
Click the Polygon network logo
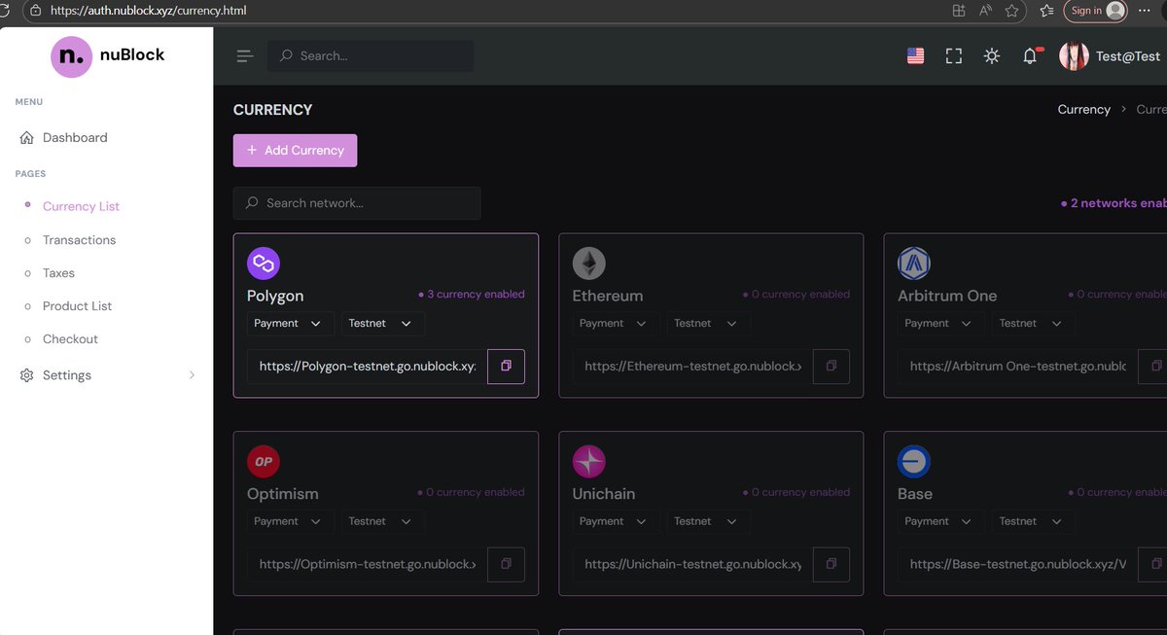(264, 263)
